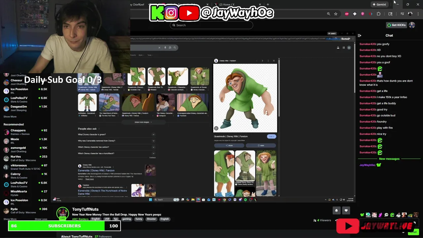Expand 'Why was Esmeralda removed from Disney?'
This screenshot has height=238, width=423.
coord(116,141)
